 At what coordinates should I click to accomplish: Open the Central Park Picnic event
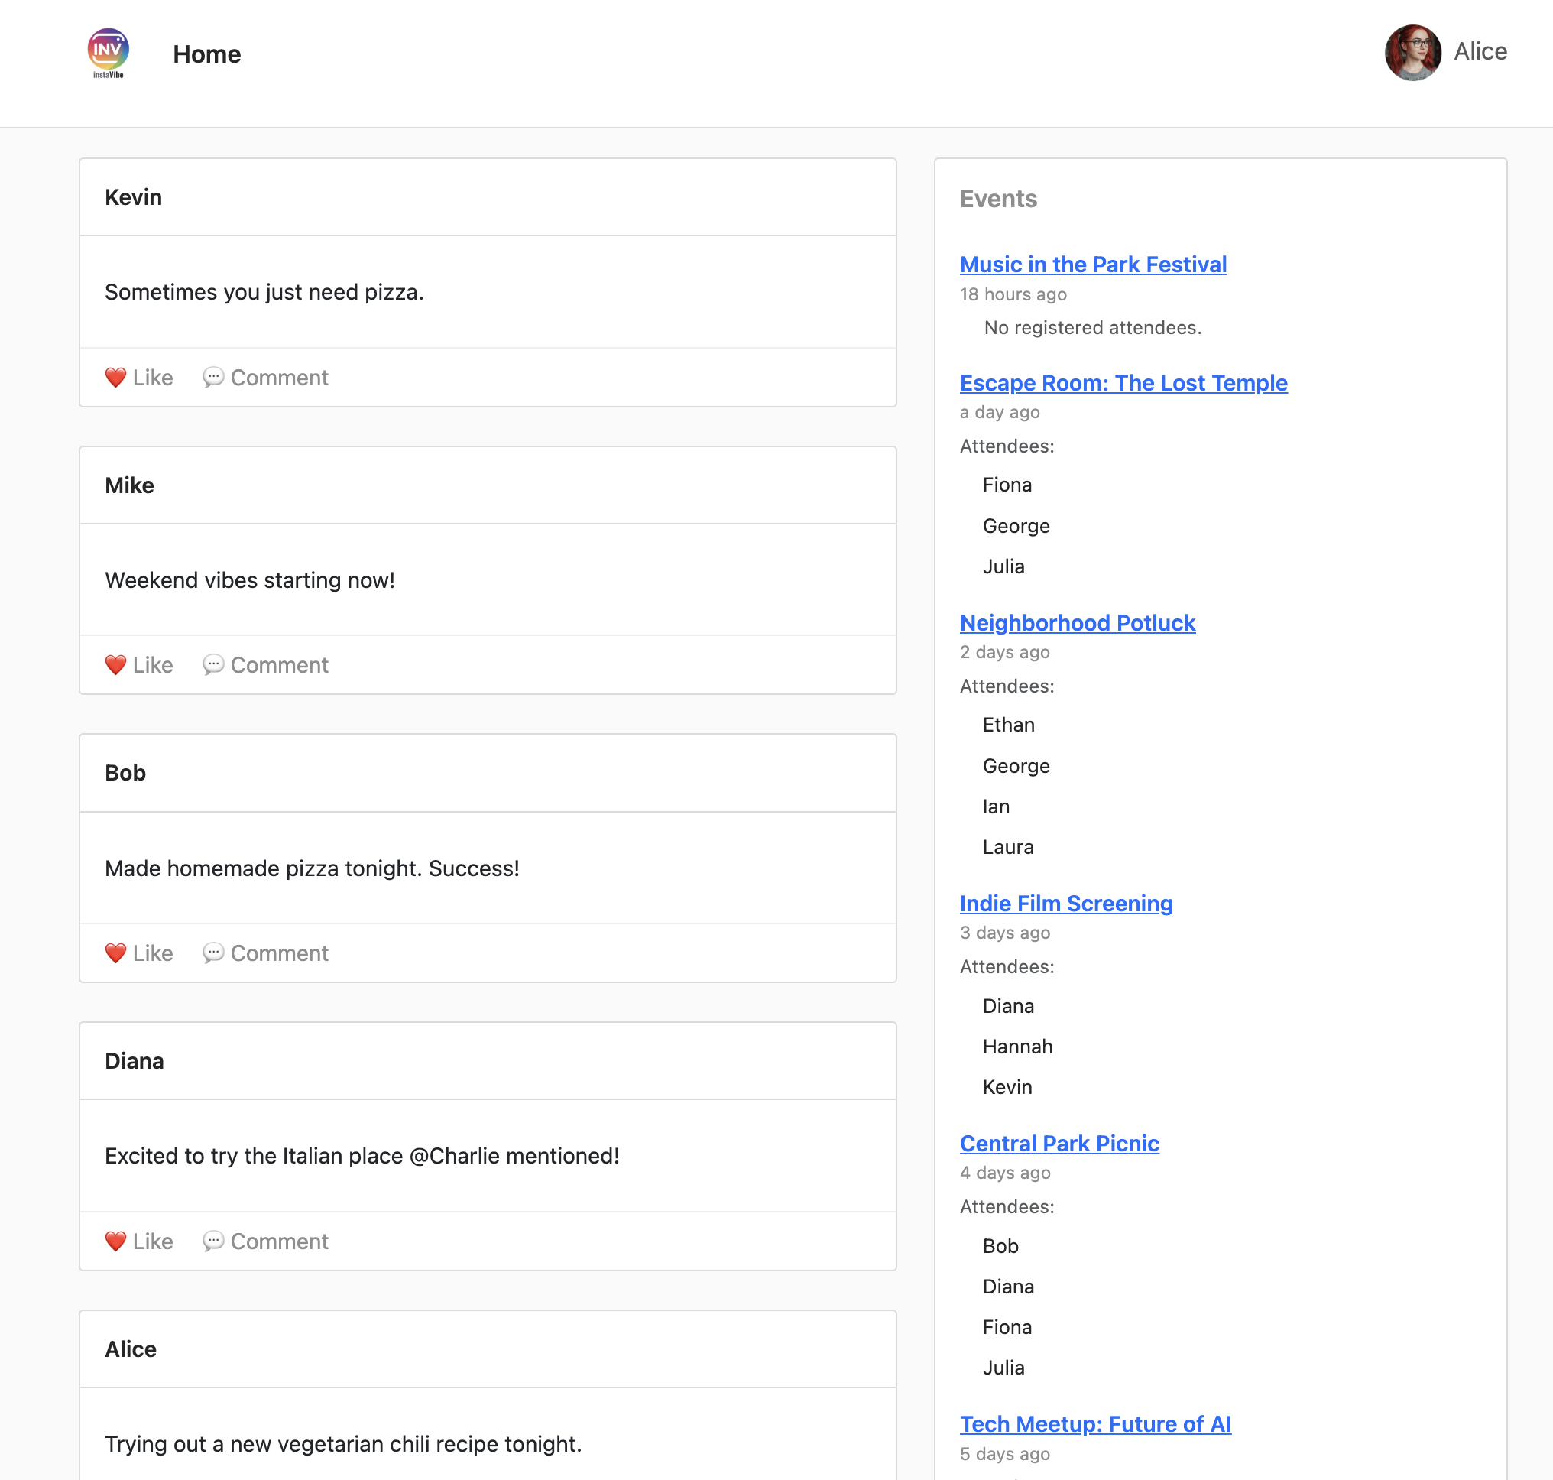pyautogui.click(x=1059, y=1143)
